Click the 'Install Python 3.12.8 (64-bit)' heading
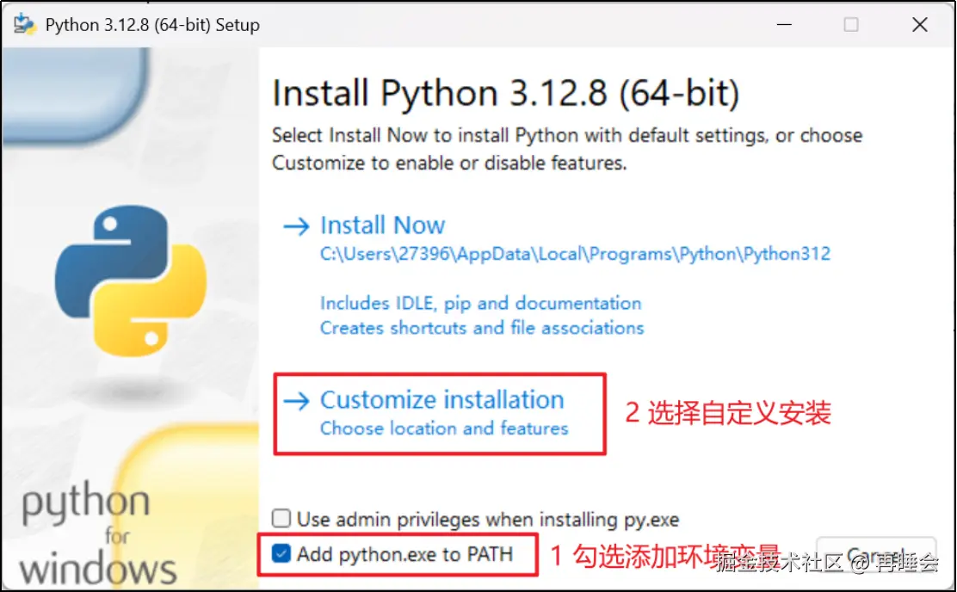Image resolution: width=957 pixels, height=592 pixels. tap(506, 94)
